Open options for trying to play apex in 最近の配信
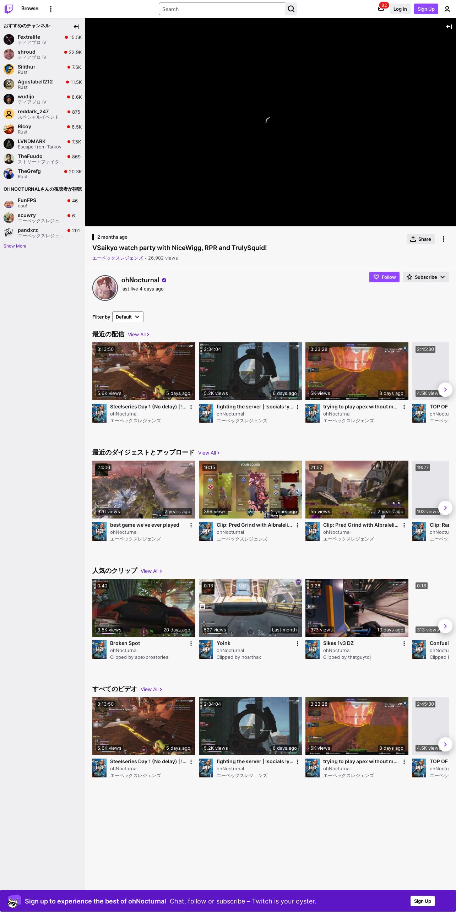The width and height of the screenshot is (456, 912). (404, 407)
